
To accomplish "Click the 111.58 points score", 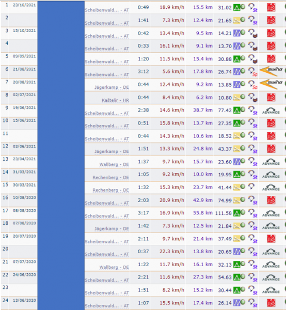I will pos(224,213).
